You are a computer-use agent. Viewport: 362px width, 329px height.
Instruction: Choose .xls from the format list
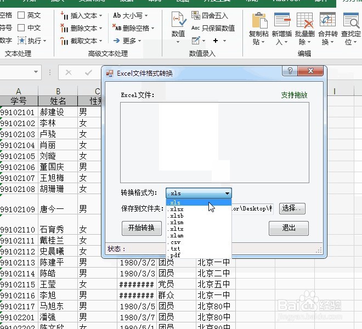pos(199,202)
